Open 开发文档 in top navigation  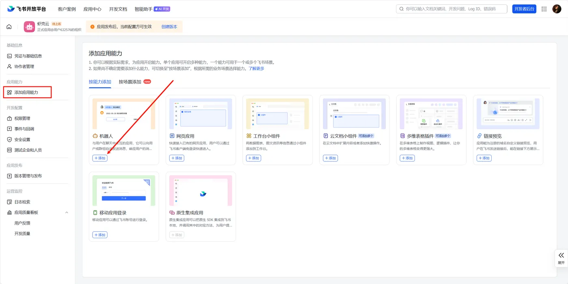[x=118, y=9]
